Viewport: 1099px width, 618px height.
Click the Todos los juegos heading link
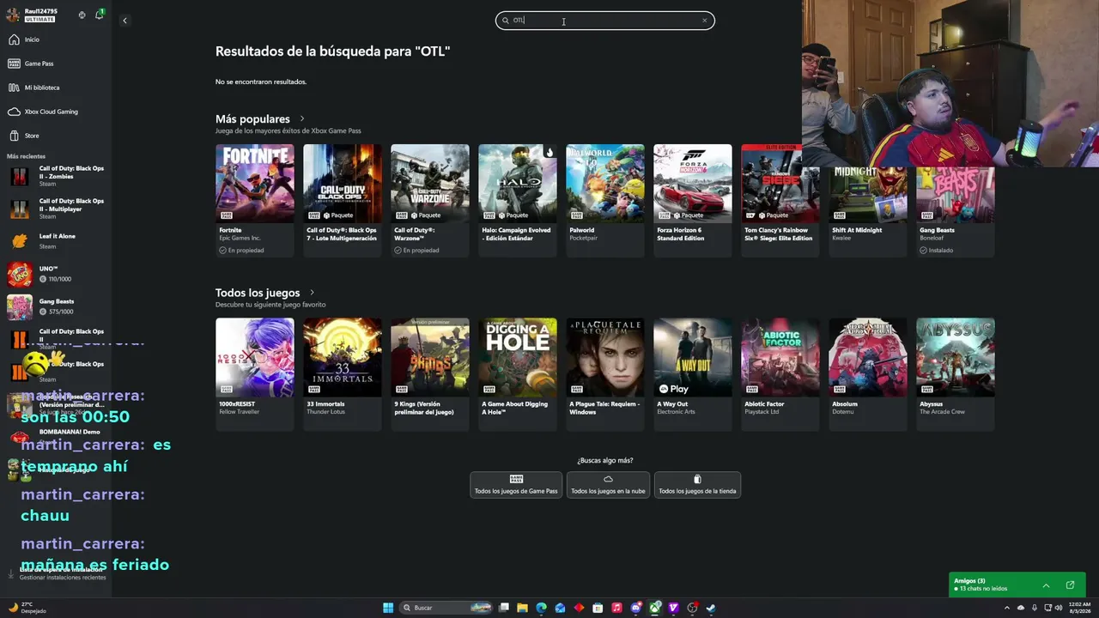point(258,293)
